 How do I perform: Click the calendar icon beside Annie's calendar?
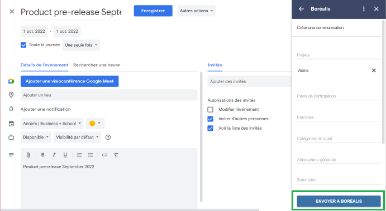(x=11, y=124)
